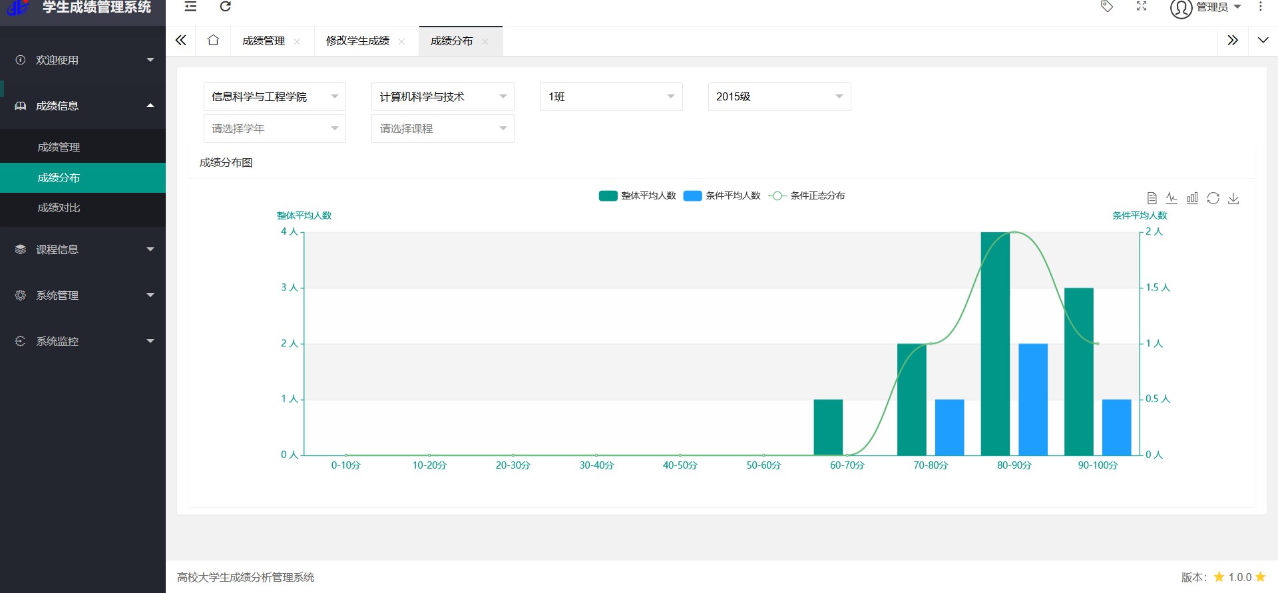Switch chart to bar view icon

coord(1192,198)
